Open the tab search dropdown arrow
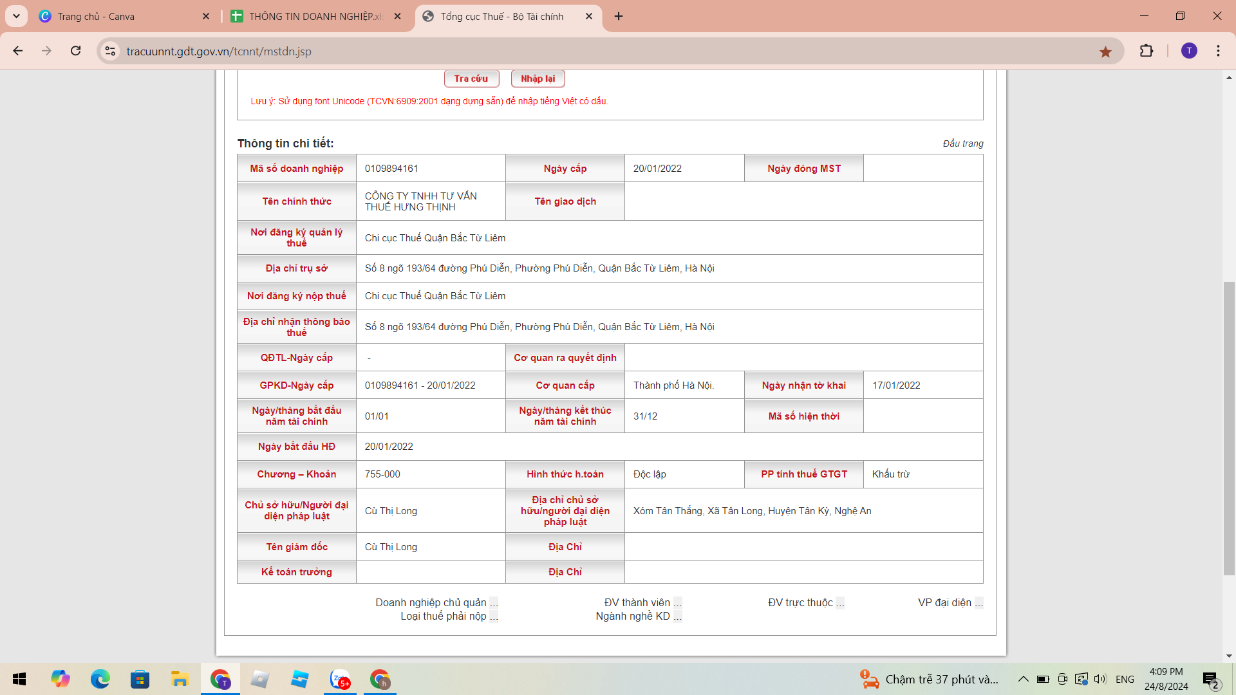Image resolution: width=1236 pixels, height=695 pixels. tap(16, 16)
